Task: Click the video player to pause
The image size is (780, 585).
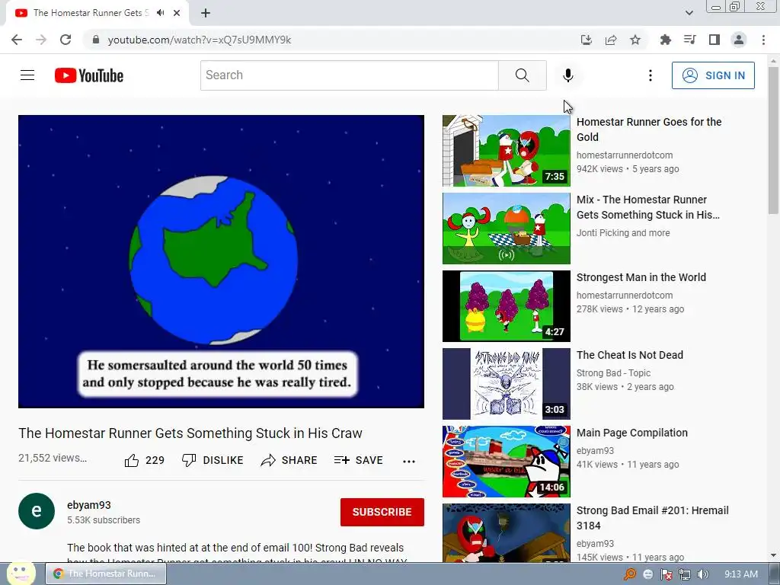Action: point(221,261)
